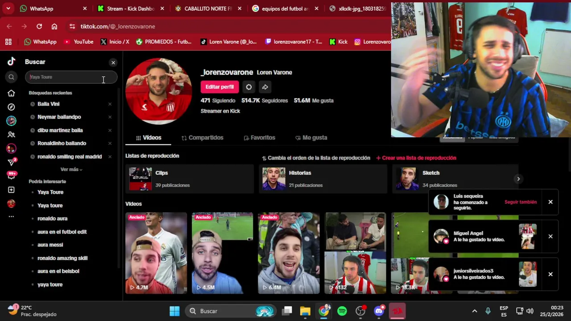Open the sidebar More three-dots icon
The width and height of the screenshot is (571, 321).
point(11,217)
